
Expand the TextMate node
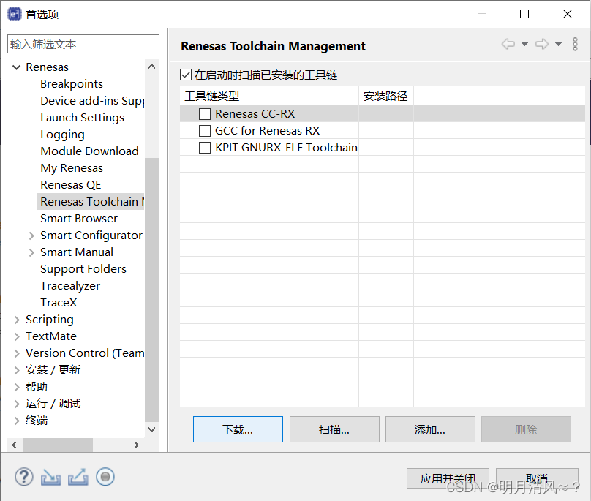[17, 336]
